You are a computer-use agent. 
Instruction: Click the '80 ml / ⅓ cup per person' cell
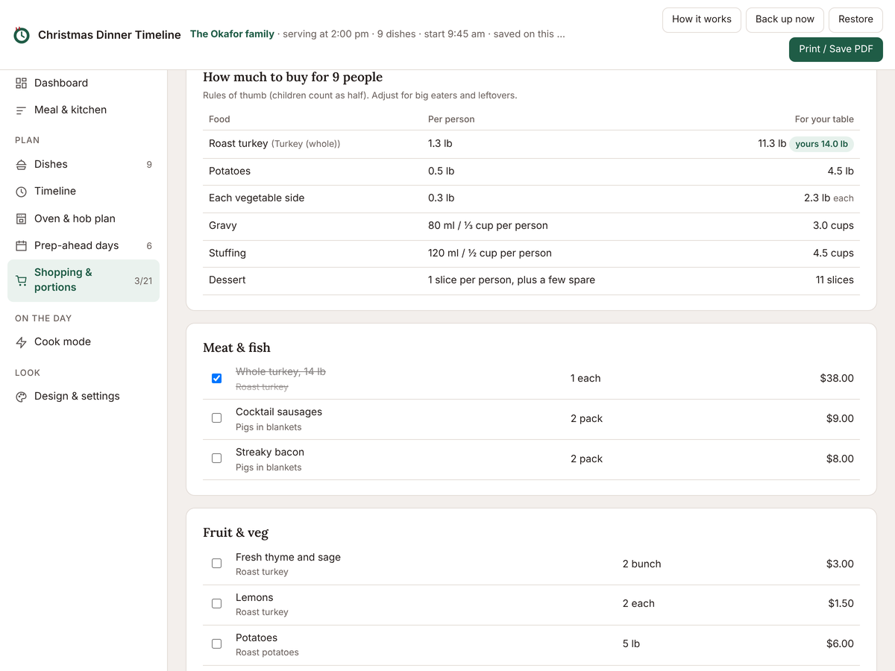488,226
